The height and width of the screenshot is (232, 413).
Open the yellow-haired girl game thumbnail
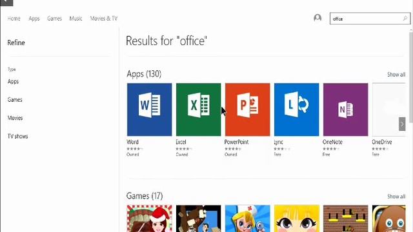pos(296,218)
